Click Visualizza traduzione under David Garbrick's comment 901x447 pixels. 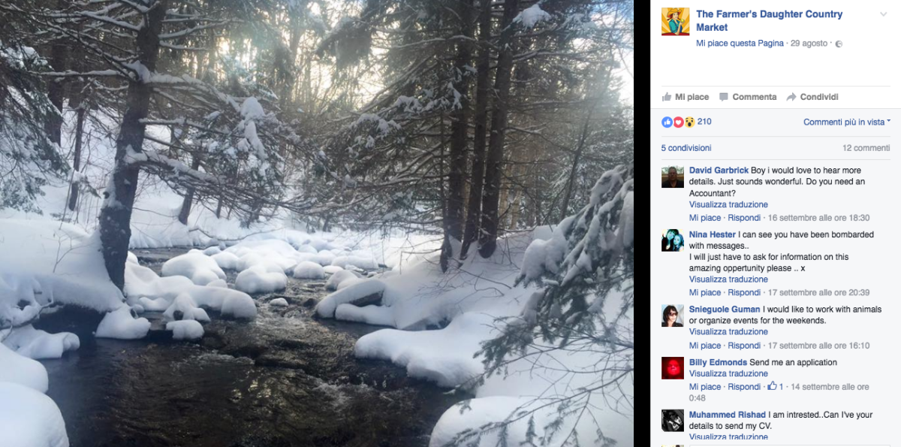728,204
